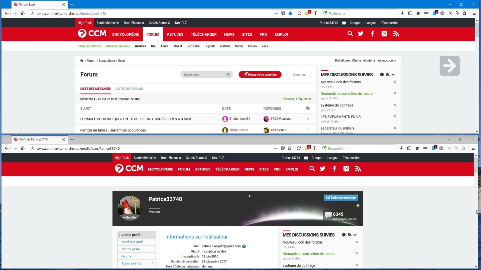Click Statistiques link in forum header
The height and width of the screenshot is (270, 481).
342,60
